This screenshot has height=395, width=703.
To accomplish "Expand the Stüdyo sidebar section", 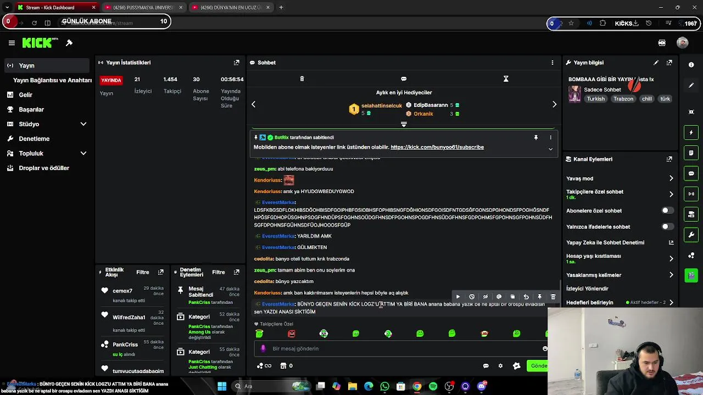I will 83,124.
